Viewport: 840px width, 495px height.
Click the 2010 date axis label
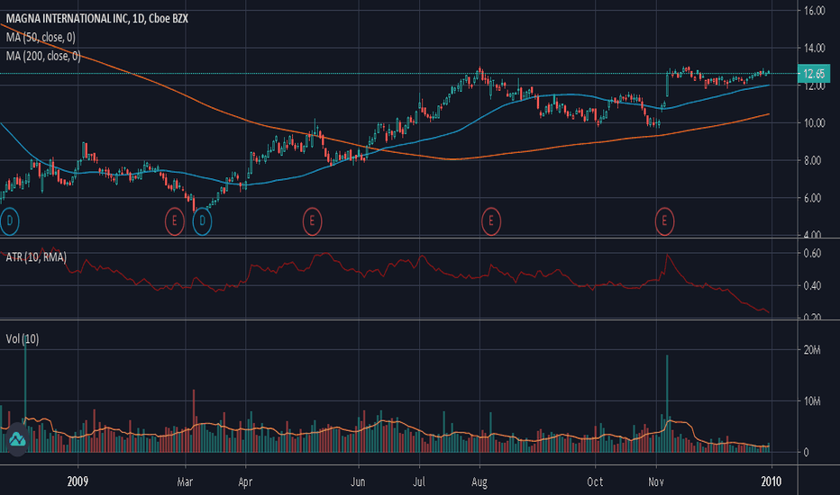click(x=771, y=481)
